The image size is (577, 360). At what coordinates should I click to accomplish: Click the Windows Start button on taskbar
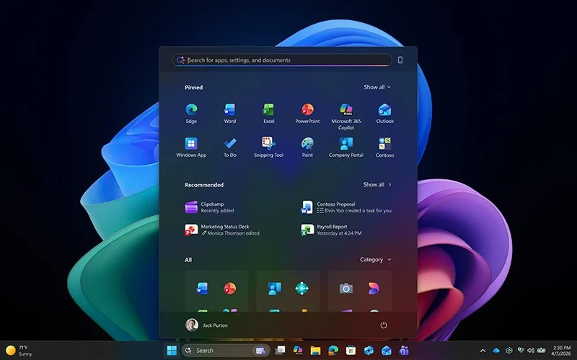click(172, 351)
